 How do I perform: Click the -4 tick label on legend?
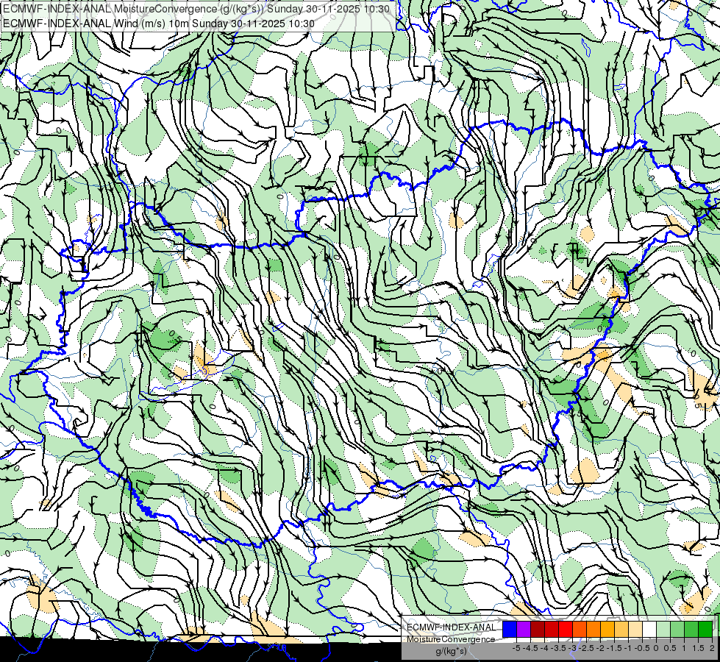coord(544,648)
